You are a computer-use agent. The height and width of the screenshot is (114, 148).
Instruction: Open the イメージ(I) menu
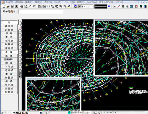pos(69,2)
